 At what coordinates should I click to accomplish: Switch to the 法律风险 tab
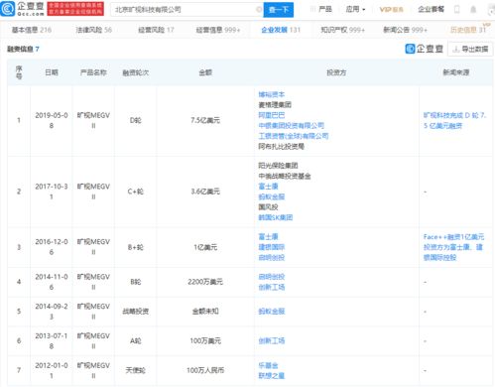tap(94, 30)
